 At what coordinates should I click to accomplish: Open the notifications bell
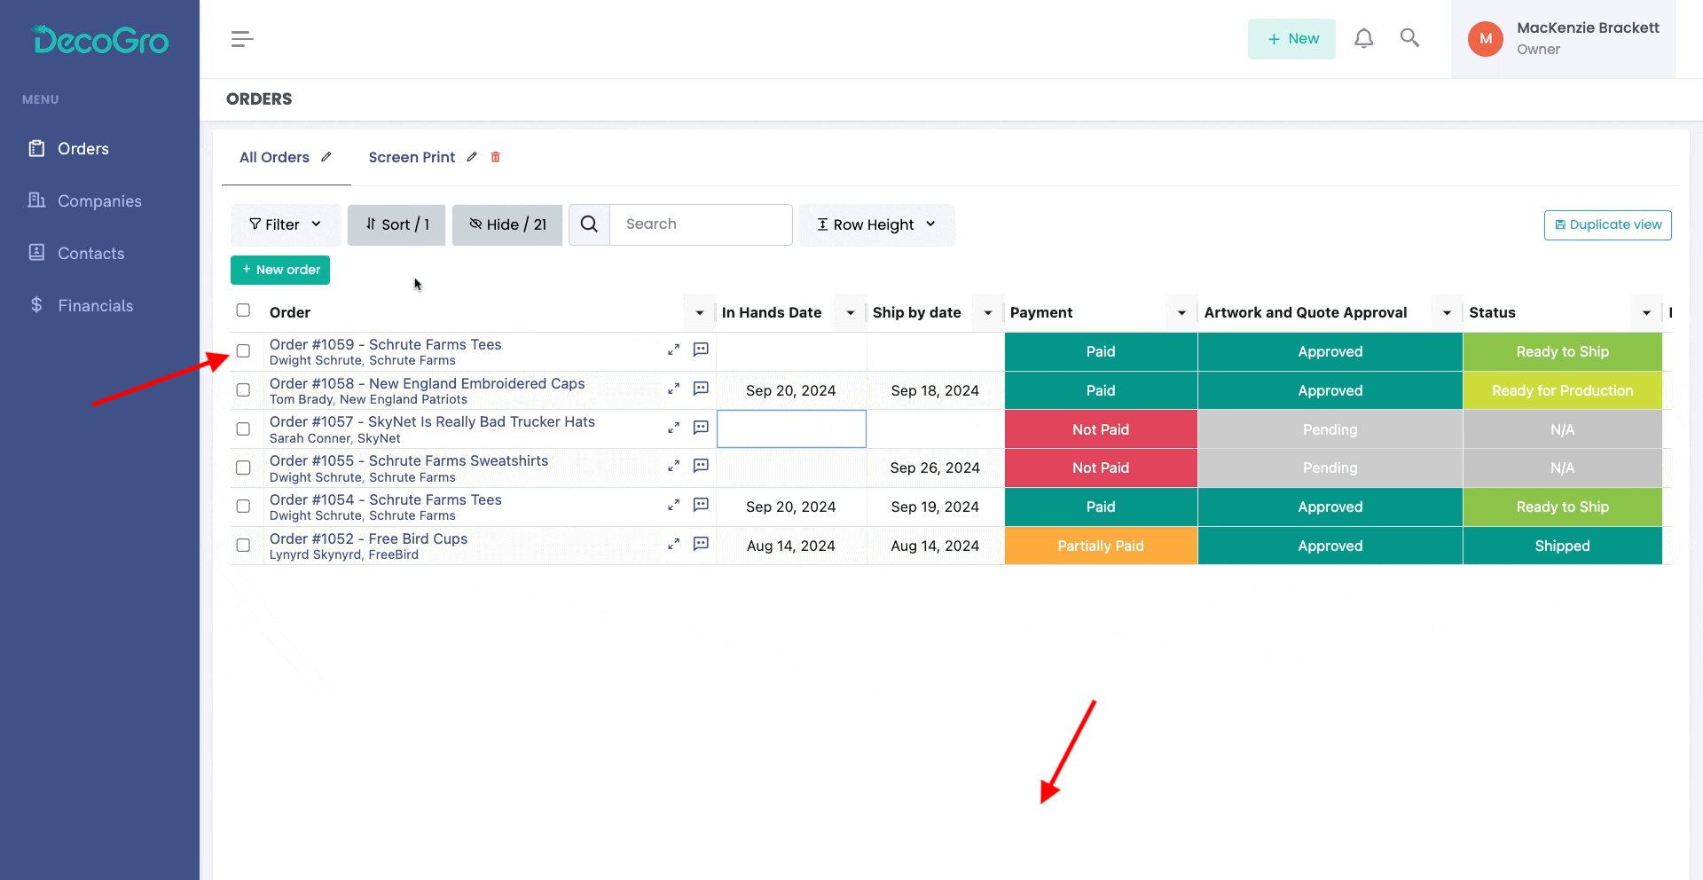point(1363,38)
